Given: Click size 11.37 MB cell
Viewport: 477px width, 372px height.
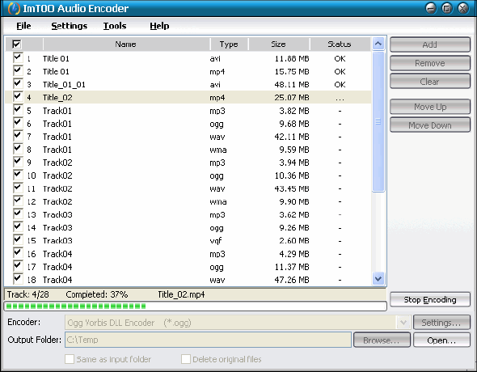Looking at the screenshot, I should (x=292, y=267).
